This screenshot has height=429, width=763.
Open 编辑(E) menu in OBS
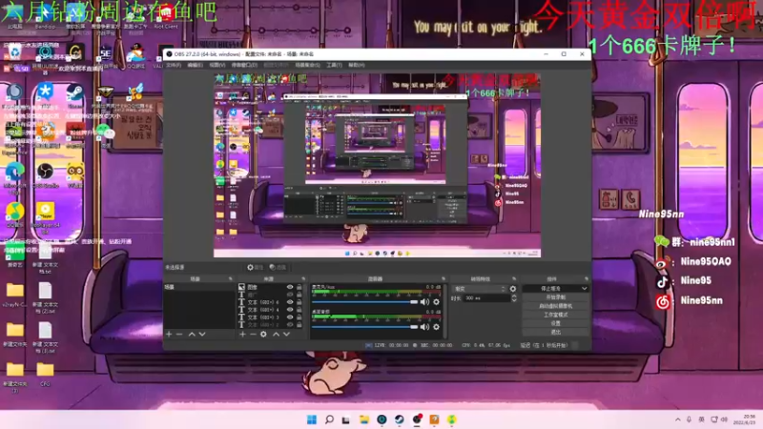(x=195, y=65)
